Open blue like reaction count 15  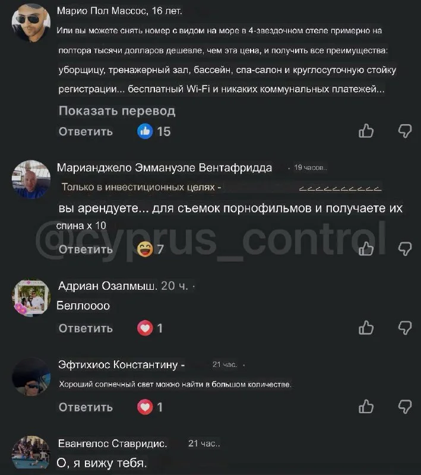(154, 131)
